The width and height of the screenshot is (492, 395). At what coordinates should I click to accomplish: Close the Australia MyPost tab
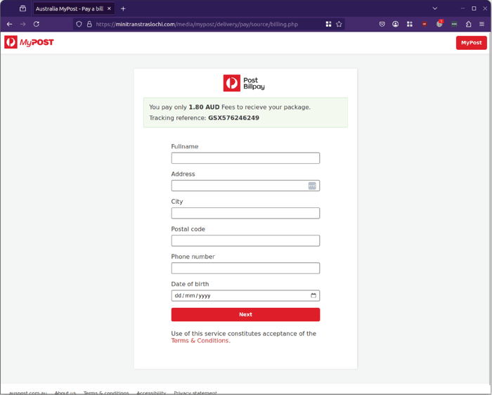point(109,8)
